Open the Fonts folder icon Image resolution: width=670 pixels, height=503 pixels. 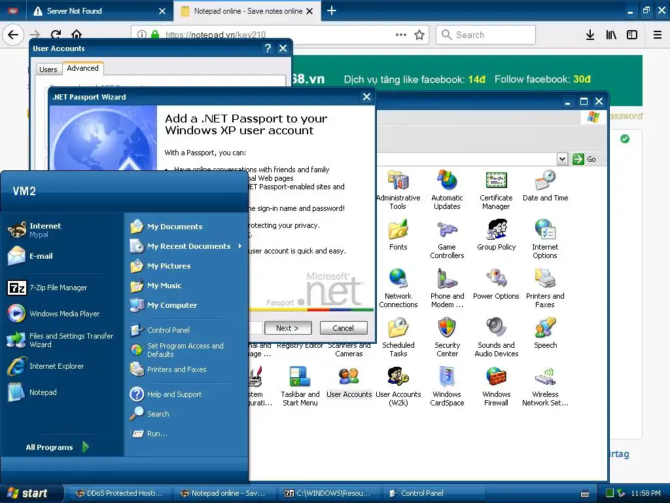(398, 235)
